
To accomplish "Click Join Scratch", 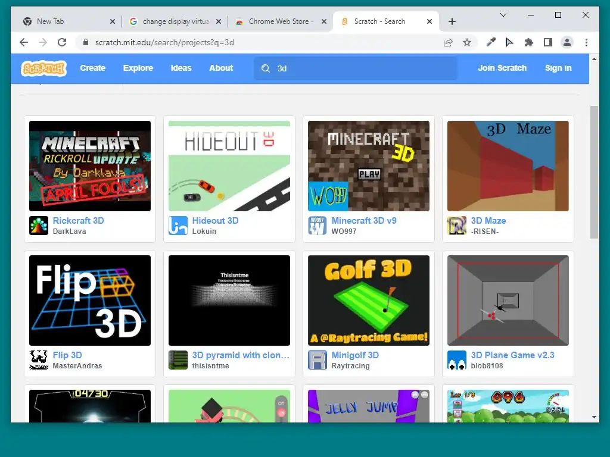I will tap(502, 68).
